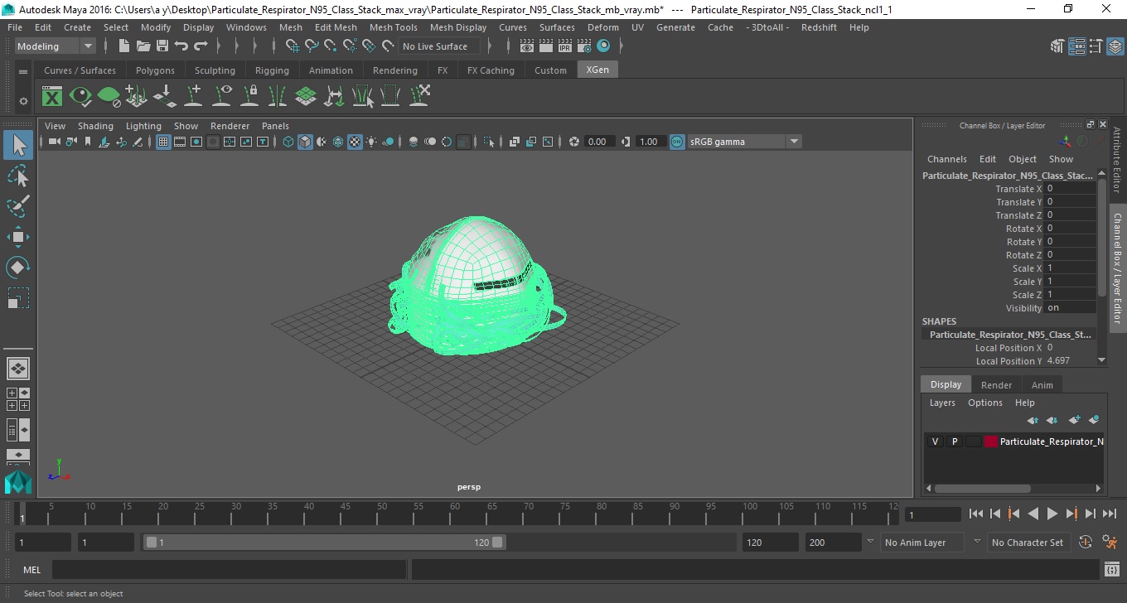Image resolution: width=1127 pixels, height=603 pixels.
Task: Open the No Anim Layer dropdown
Action: [923, 543]
